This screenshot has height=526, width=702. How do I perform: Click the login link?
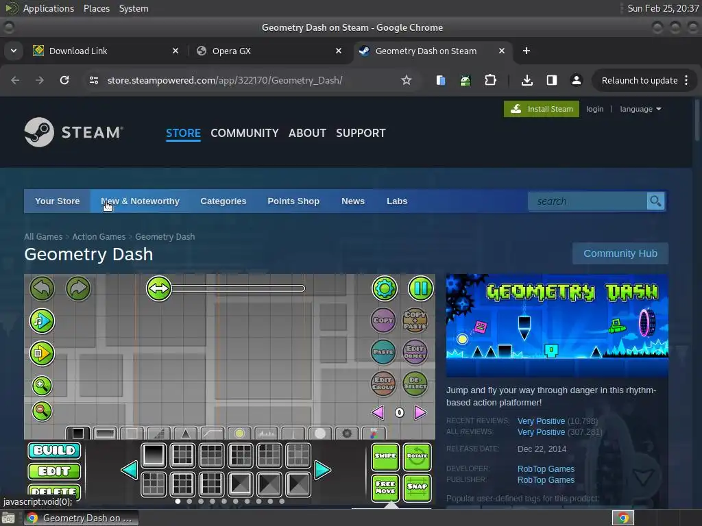click(x=594, y=109)
